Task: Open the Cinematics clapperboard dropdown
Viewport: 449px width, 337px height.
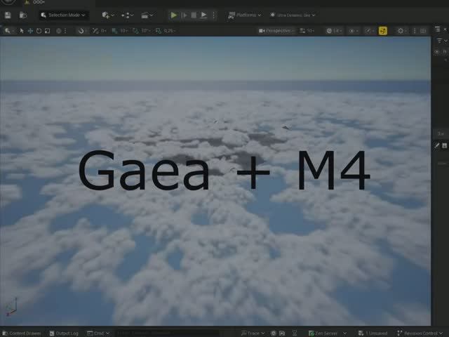Action: pos(147,15)
